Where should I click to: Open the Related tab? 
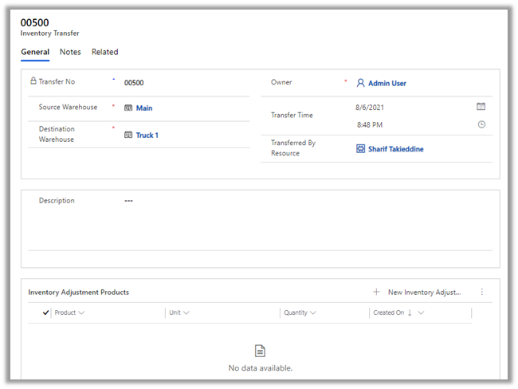[x=104, y=52]
